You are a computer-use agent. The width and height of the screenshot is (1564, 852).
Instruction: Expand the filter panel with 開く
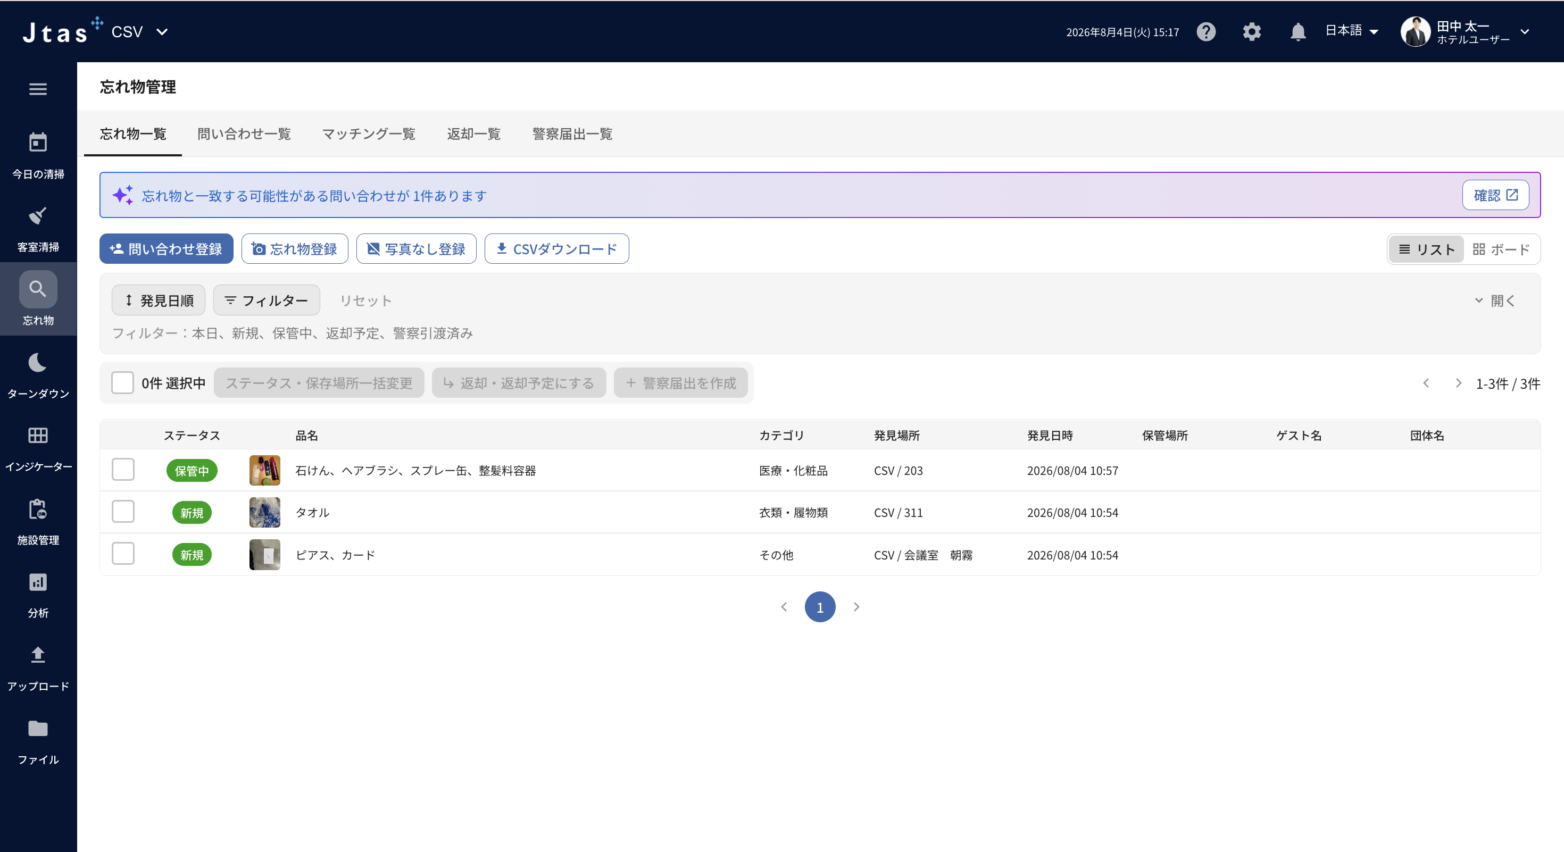click(x=1495, y=300)
